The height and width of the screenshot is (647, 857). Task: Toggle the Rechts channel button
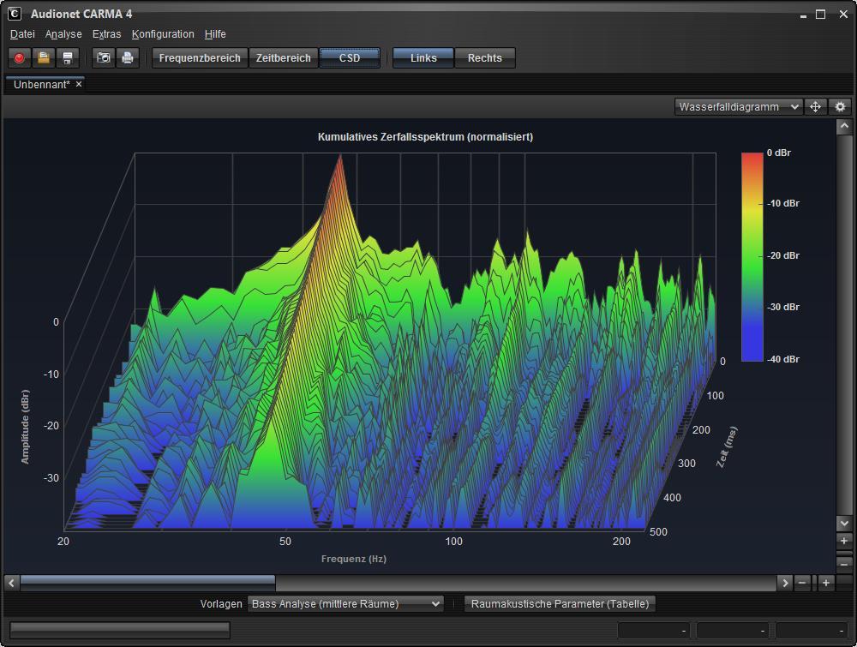(485, 58)
